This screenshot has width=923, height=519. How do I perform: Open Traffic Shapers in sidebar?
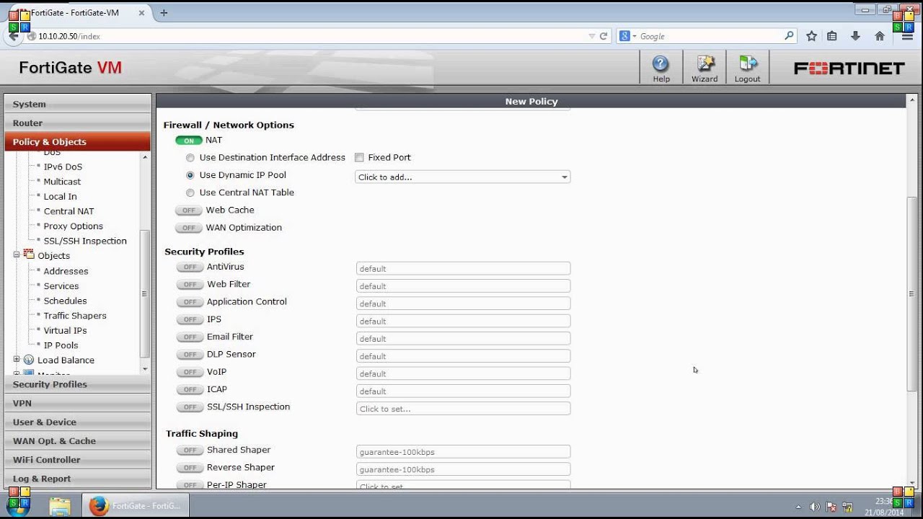coord(75,316)
